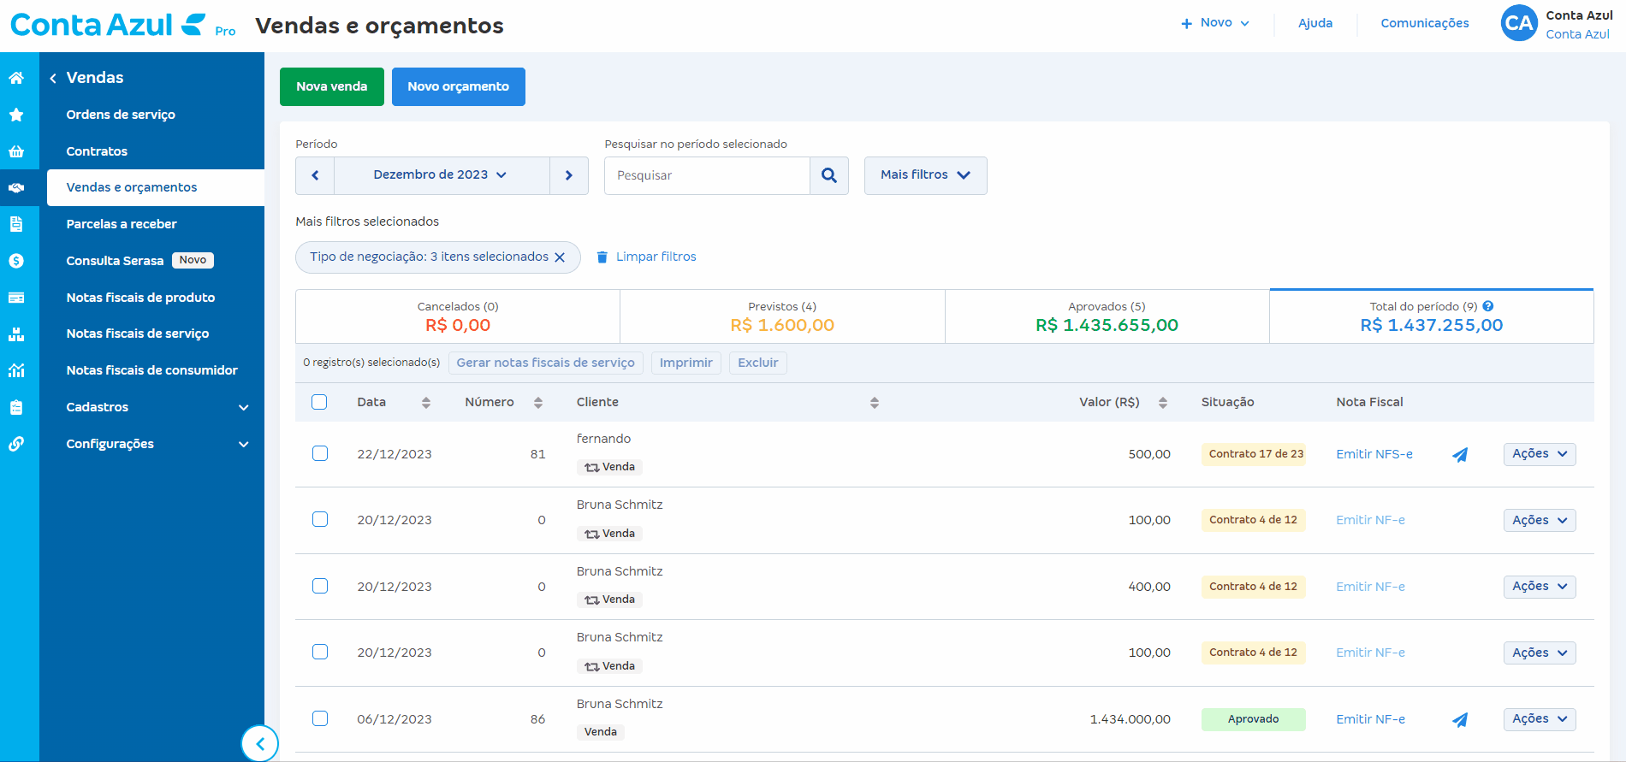
Task: Select the Aprovados (5) summary tab
Action: pos(1107,316)
